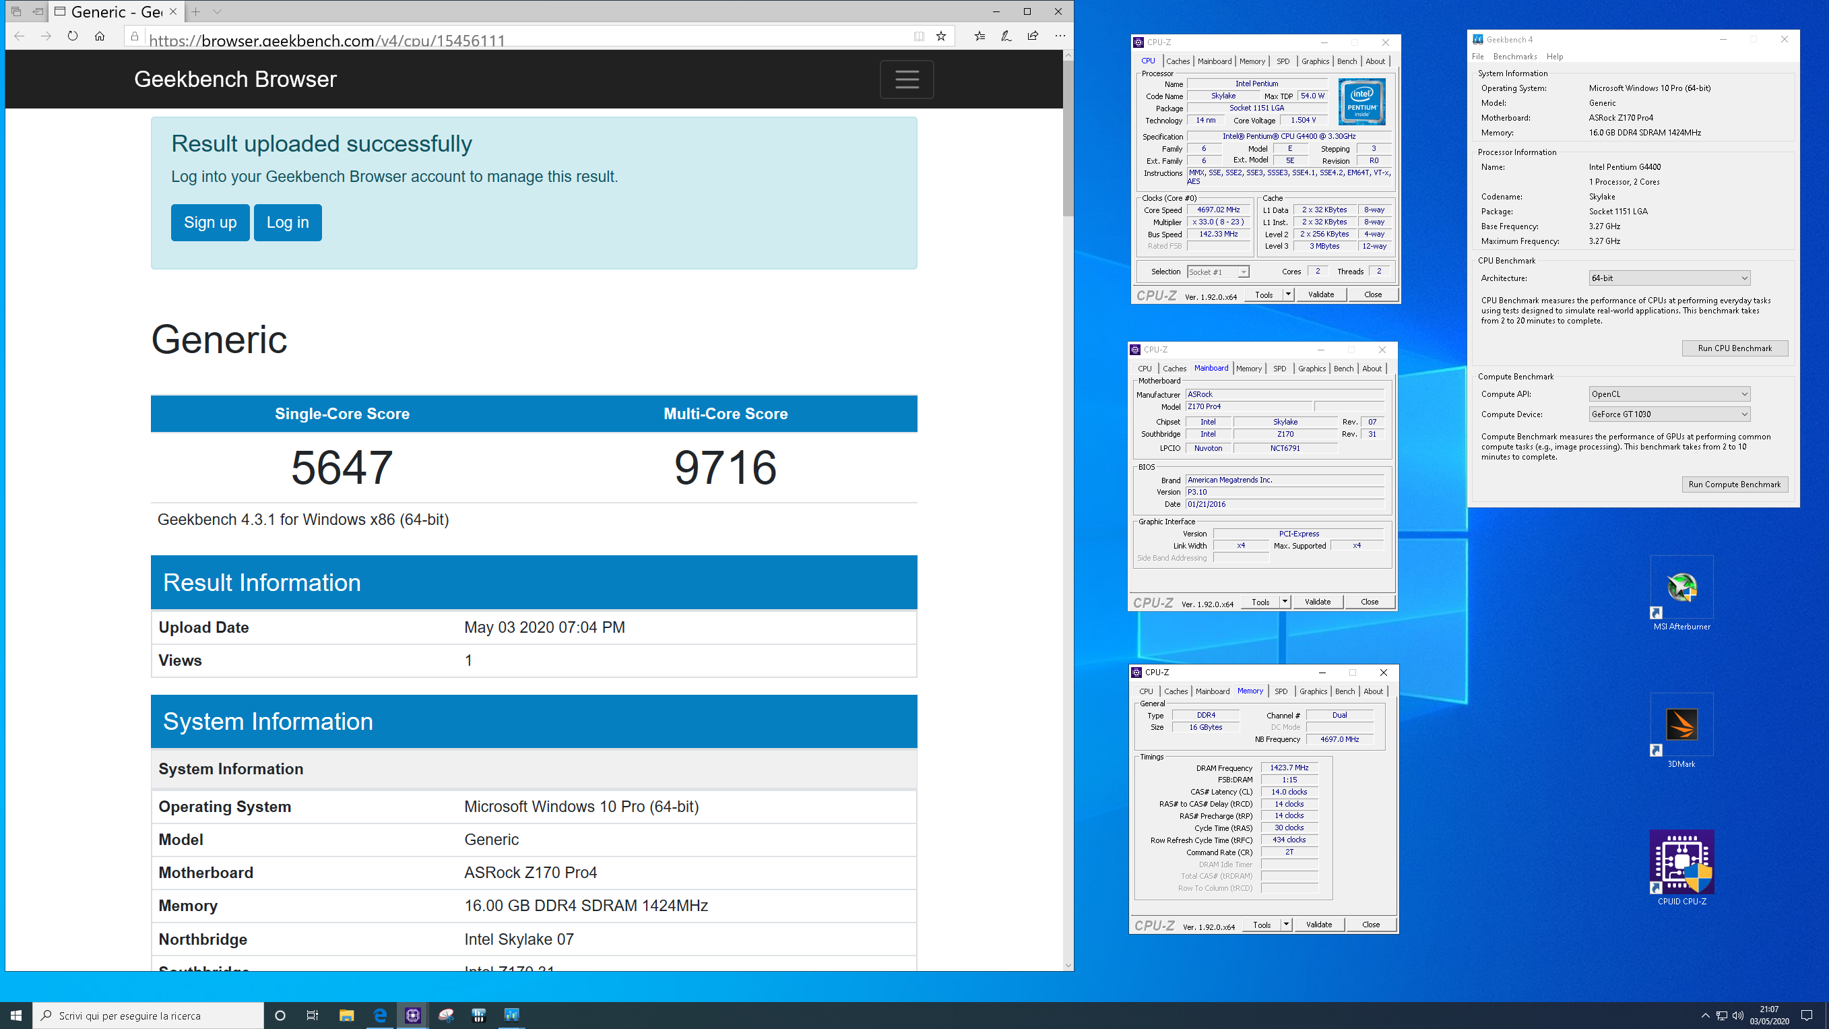The image size is (1829, 1029).
Task: Click the Core Speed 4697.02 MHz value
Action: tap(1218, 210)
